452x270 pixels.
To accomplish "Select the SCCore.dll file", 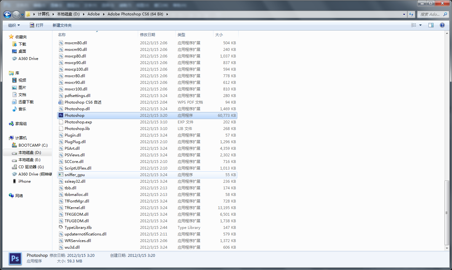I will coord(147,161).
